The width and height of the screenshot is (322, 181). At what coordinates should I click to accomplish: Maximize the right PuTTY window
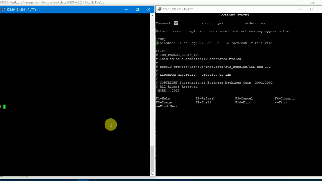[x=312, y=9]
